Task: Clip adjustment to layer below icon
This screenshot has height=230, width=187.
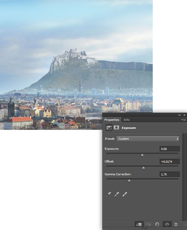Action: coord(139,224)
